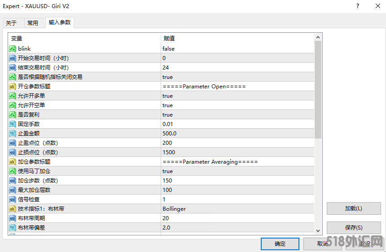Toggle 是否根据随机指标关闭交易 value

(x=167, y=77)
